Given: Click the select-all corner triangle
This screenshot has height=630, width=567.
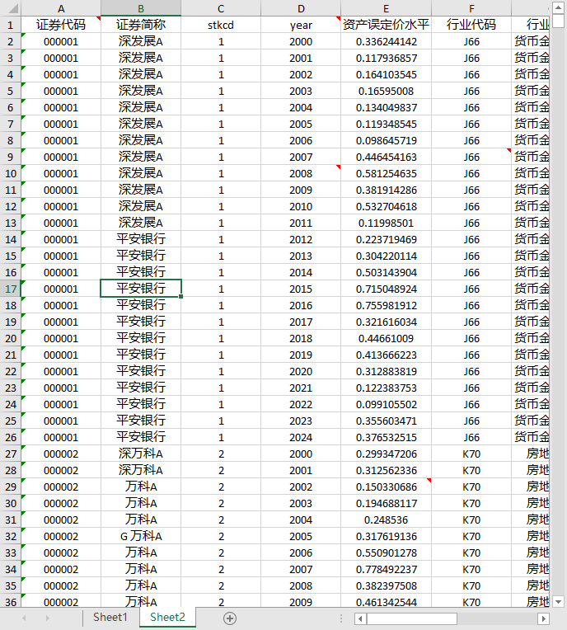Looking at the screenshot, I should [x=11, y=8].
